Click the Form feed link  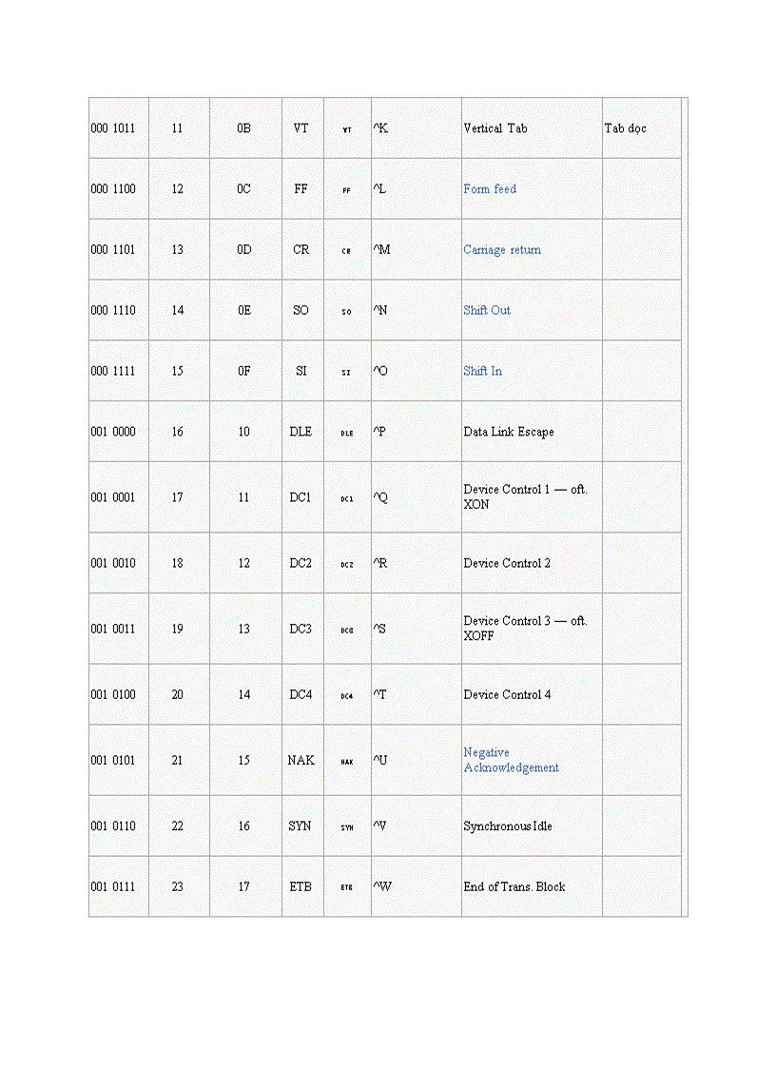pyautogui.click(x=490, y=189)
